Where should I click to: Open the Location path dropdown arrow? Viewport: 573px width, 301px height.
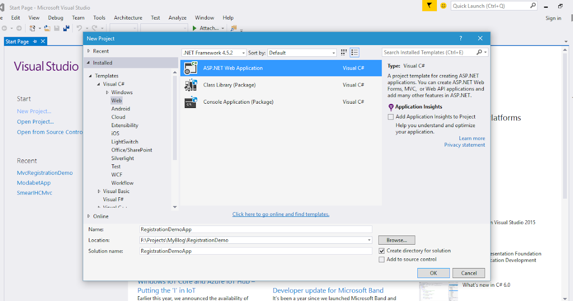(x=369, y=240)
